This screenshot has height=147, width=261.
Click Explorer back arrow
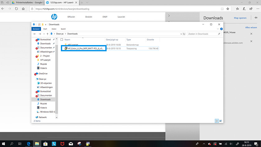tap(34, 34)
